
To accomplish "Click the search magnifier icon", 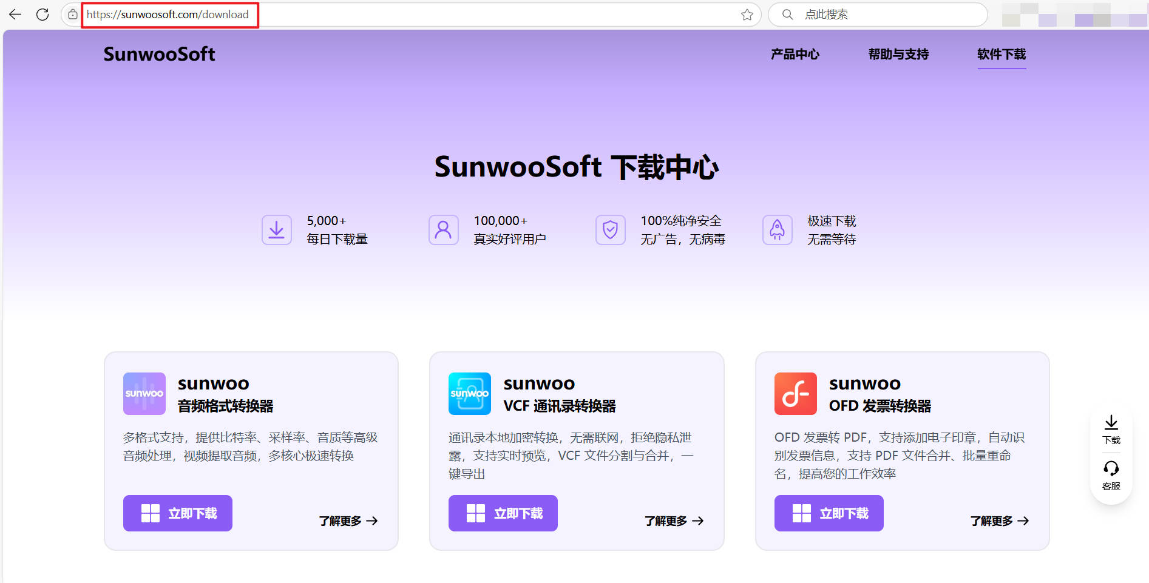I will tap(787, 15).
